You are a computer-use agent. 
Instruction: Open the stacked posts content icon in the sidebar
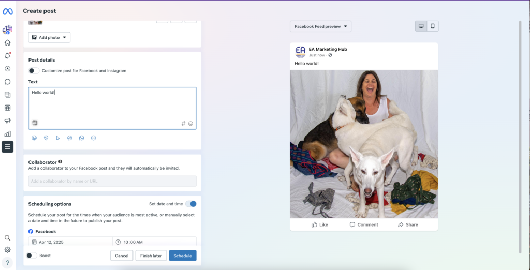(7, 95)
